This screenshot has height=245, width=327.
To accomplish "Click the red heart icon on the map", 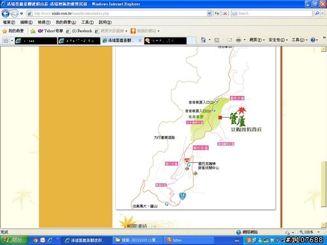I will (x=186, y=160).
